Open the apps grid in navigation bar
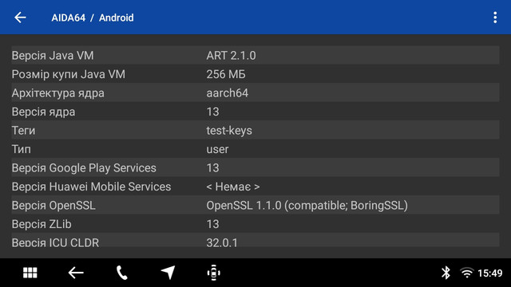511x287 pixels. pyautogui.click(x=30, y=273)
